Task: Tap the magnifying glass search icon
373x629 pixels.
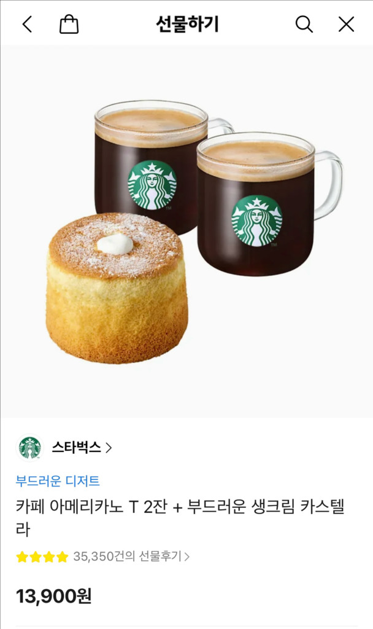Action: pos(304,25)
